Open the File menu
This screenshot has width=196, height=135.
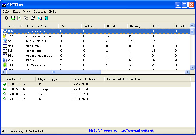click(6, 12)
